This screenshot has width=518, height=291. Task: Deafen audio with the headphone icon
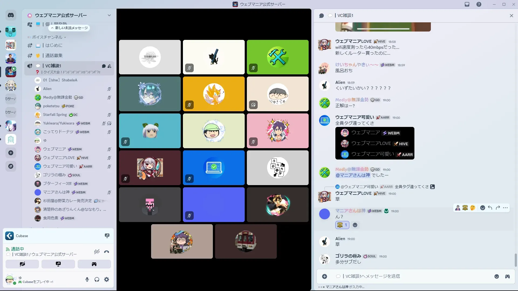[97, 279]
